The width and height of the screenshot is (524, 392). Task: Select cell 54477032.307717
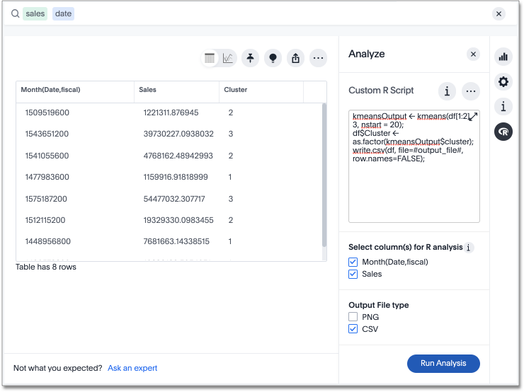pyautogui.click(x=174, y=199)
